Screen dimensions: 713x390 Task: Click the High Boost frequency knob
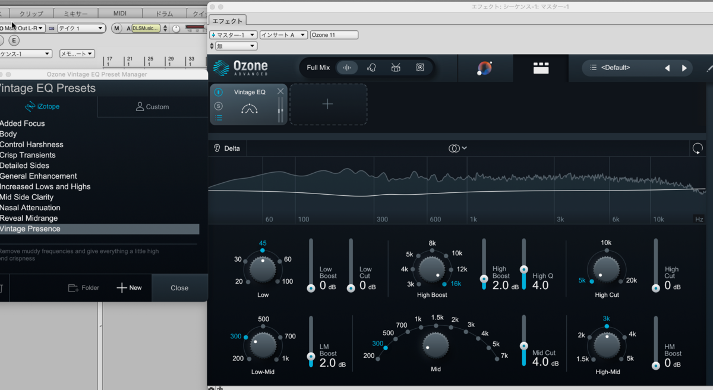[x=432, y=268]
